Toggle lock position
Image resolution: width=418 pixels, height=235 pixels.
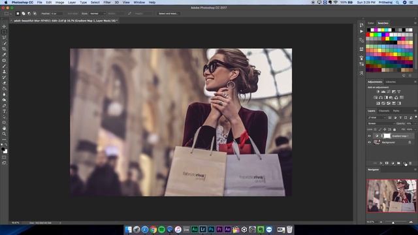click(385, 129)
